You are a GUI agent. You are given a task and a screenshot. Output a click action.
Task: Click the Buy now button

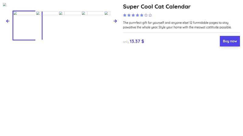pos(230,41)
